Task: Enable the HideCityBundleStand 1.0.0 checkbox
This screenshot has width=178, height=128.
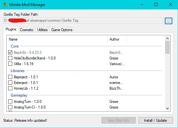Action: click(10, 58)
